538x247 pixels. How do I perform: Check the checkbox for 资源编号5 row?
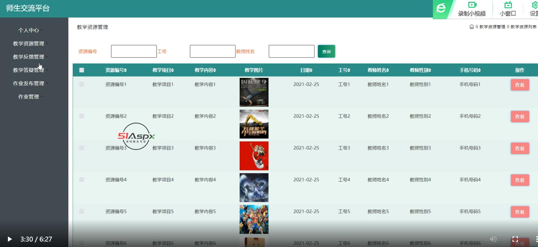pos(82,211)
